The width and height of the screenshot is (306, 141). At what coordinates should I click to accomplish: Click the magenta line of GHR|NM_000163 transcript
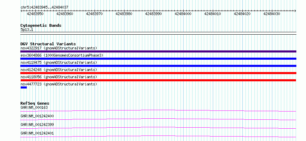(x=158, y=110)
